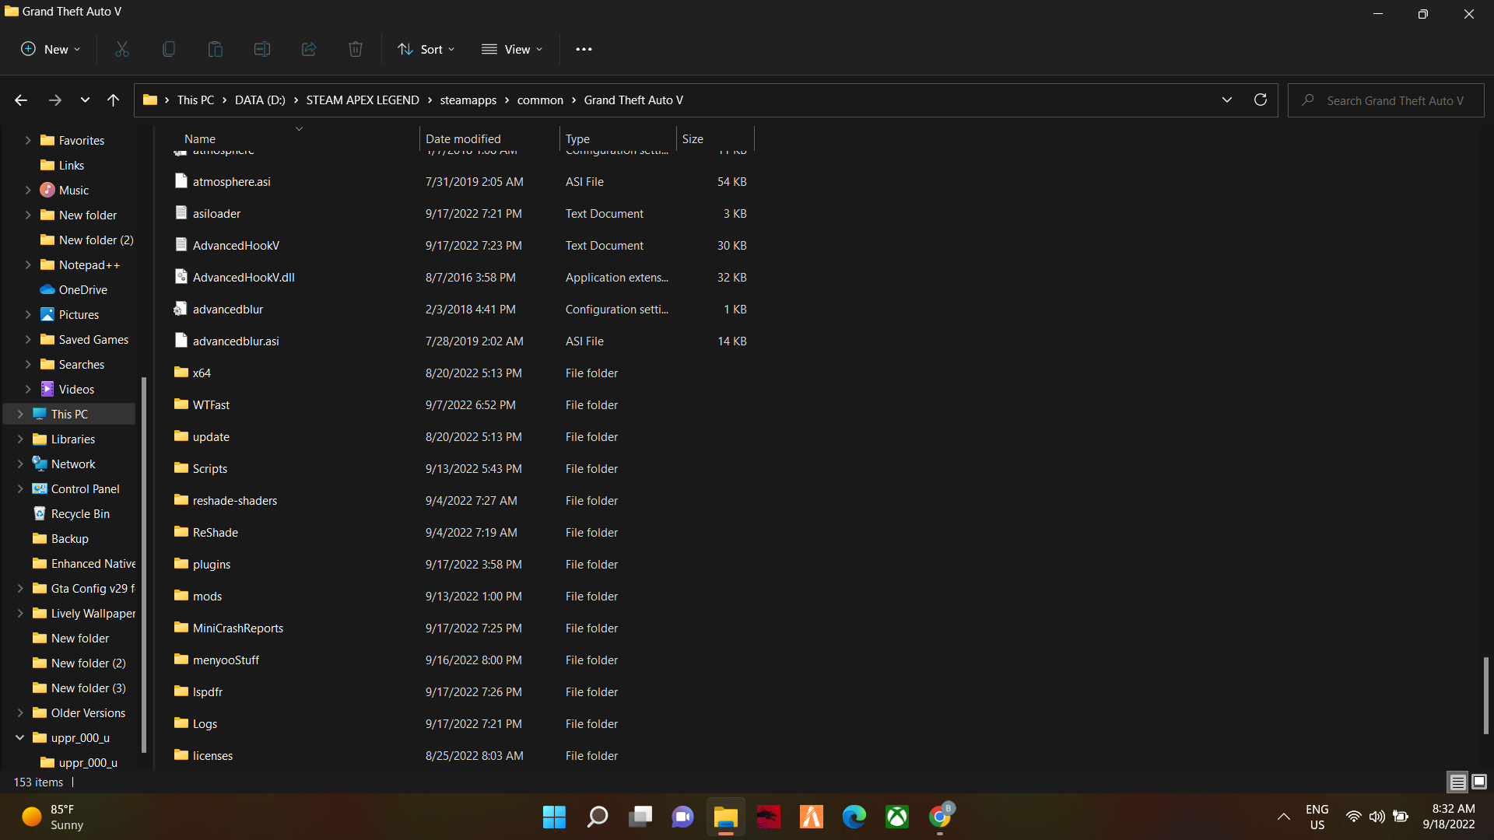Collapse the uppr_000_u tree folder

tap(19, 737)
